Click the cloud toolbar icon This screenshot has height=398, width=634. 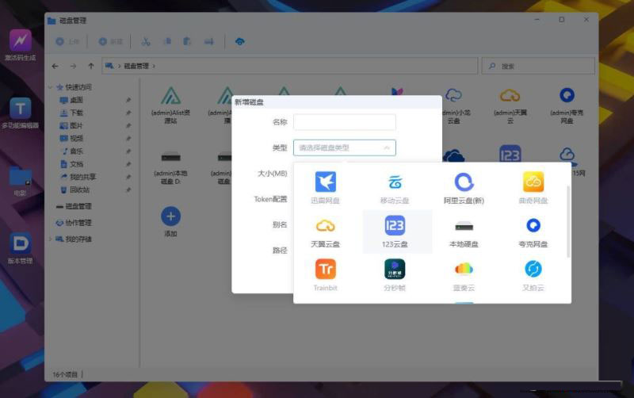pos(240,41)
